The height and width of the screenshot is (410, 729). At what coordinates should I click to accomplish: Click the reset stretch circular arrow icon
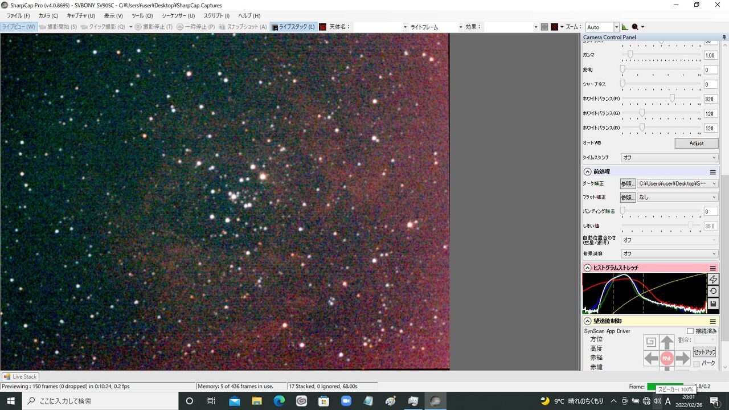click(713, 291)
